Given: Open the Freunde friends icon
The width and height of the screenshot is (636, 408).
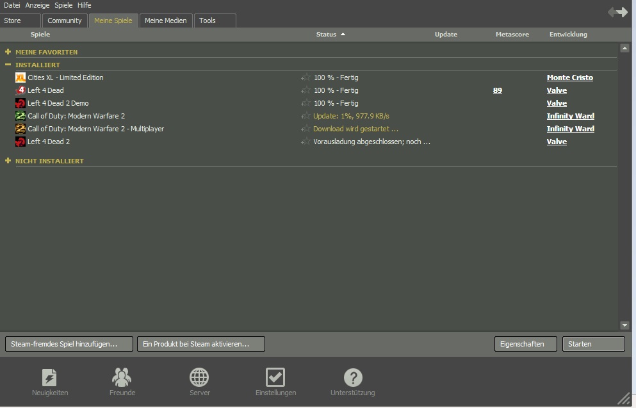Looking at the screenshot, I should (x=122, y=377).
